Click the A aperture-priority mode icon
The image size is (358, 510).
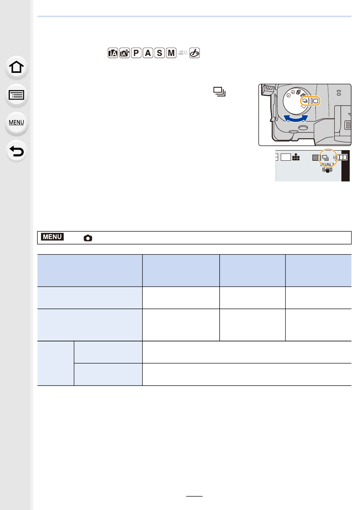pyautogui.click(x=148, y=53)
